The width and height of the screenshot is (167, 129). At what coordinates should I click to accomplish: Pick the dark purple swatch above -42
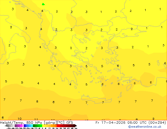pyautogui.click(x=16, y=126)
